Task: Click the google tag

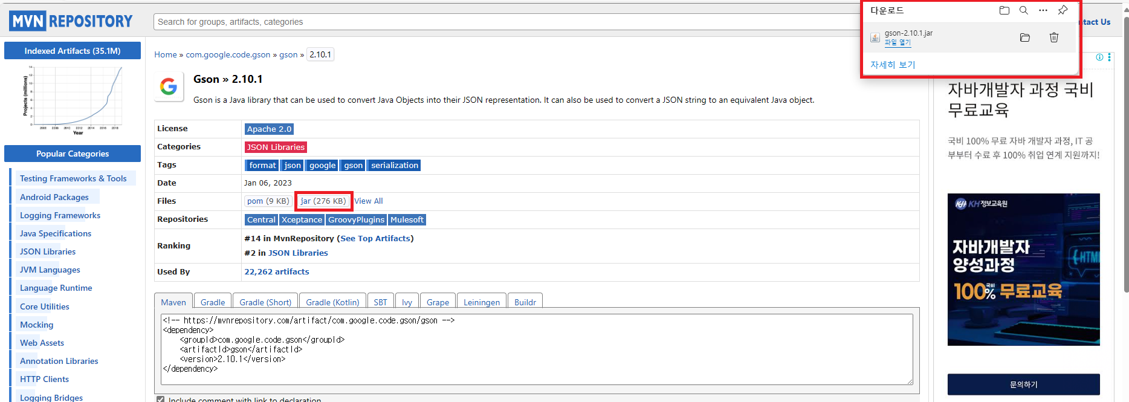Action: [x=322, y=165]
